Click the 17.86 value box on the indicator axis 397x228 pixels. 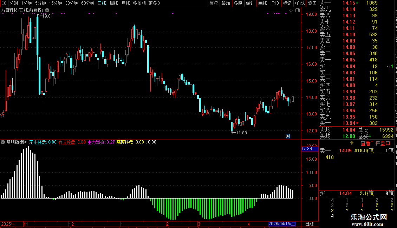point(310,149)
